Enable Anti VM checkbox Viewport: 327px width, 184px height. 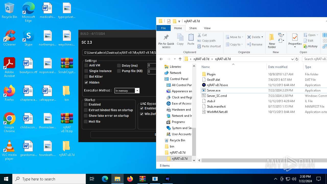pyautogui.click(x=86, y=65)
